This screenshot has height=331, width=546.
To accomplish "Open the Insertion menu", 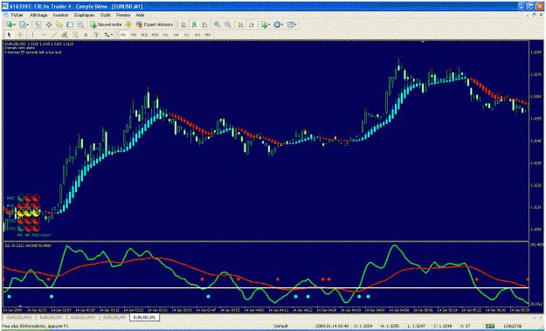I will tap(60, 15).
